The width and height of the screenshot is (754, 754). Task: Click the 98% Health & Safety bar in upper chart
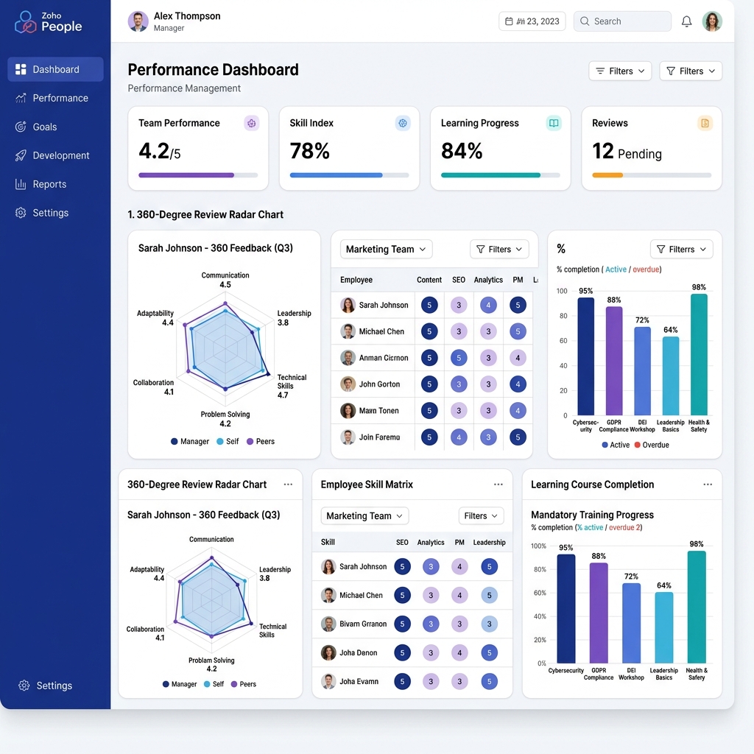tap(699, 354)
